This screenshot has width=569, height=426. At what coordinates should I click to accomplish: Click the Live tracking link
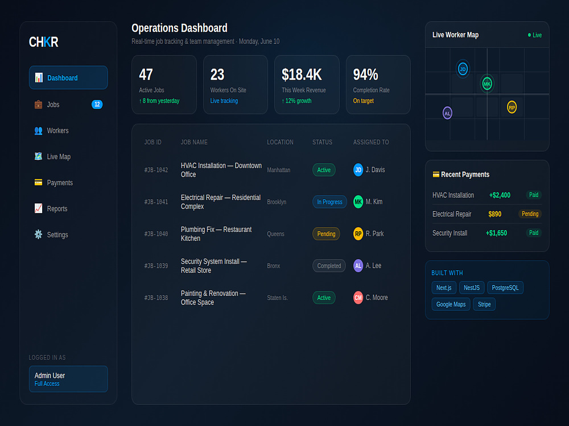click(224, 101)
